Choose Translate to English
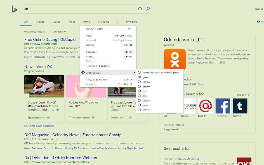The height and width of the screenshot is (165, 264). (108, 66)
